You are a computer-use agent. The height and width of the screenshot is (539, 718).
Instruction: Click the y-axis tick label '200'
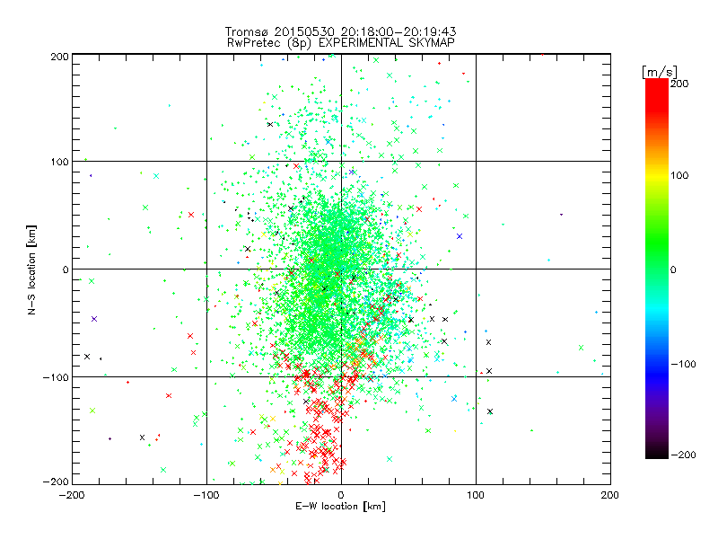[x=59, y=57]
